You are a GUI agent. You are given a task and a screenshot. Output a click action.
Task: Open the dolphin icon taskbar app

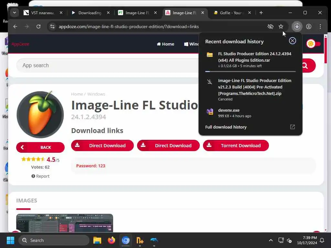point(154,240)
